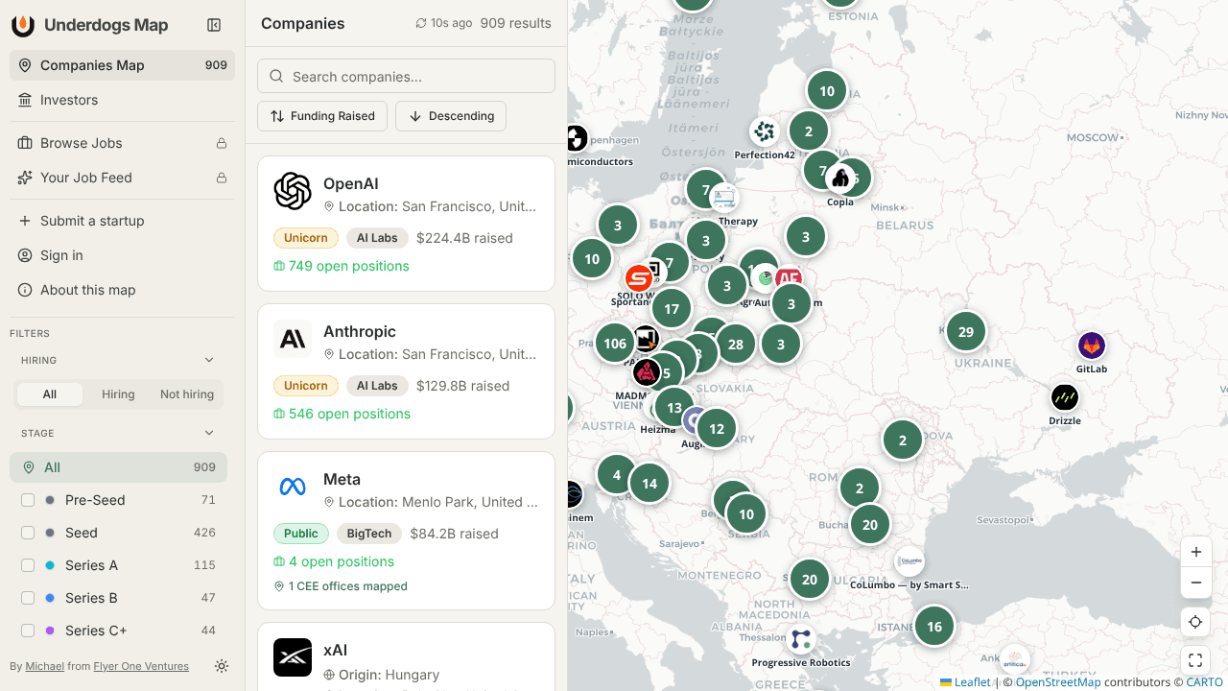This screenshot has width=1228, height=691.
Task: Open the CARTO attribution link
Action: (1205, 682)
